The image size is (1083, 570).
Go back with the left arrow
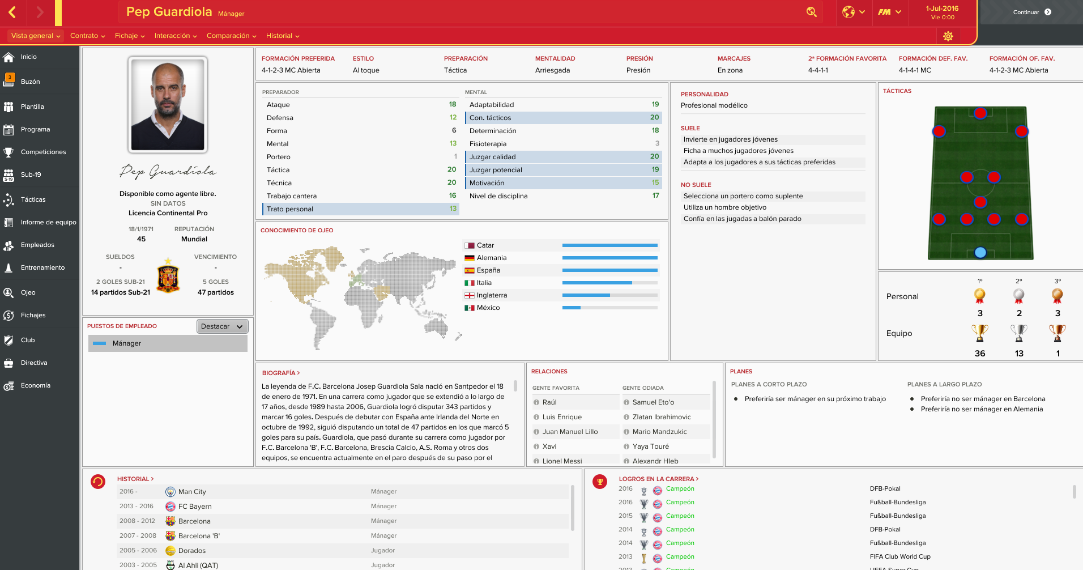tap(12, 12)
